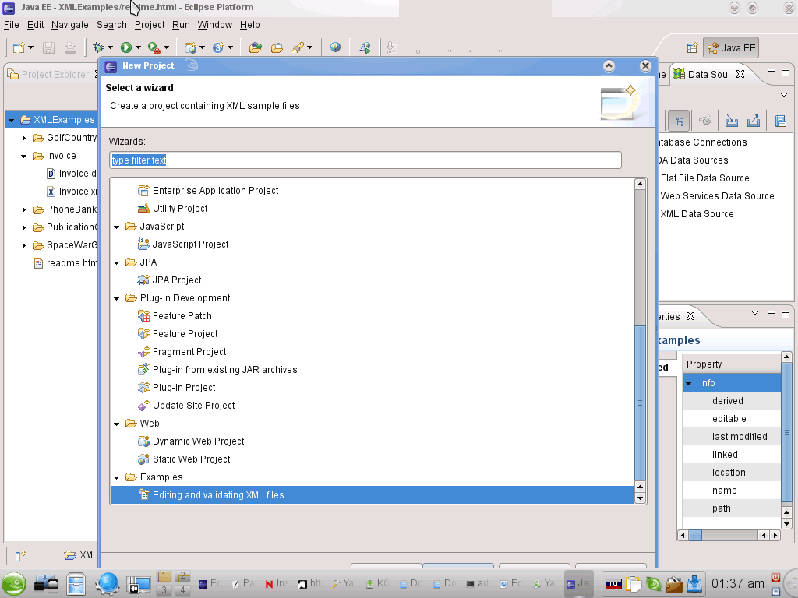798x598 pixels.
Task: Collapse the Invoice folder in Project Explorer
Action: 24,156
